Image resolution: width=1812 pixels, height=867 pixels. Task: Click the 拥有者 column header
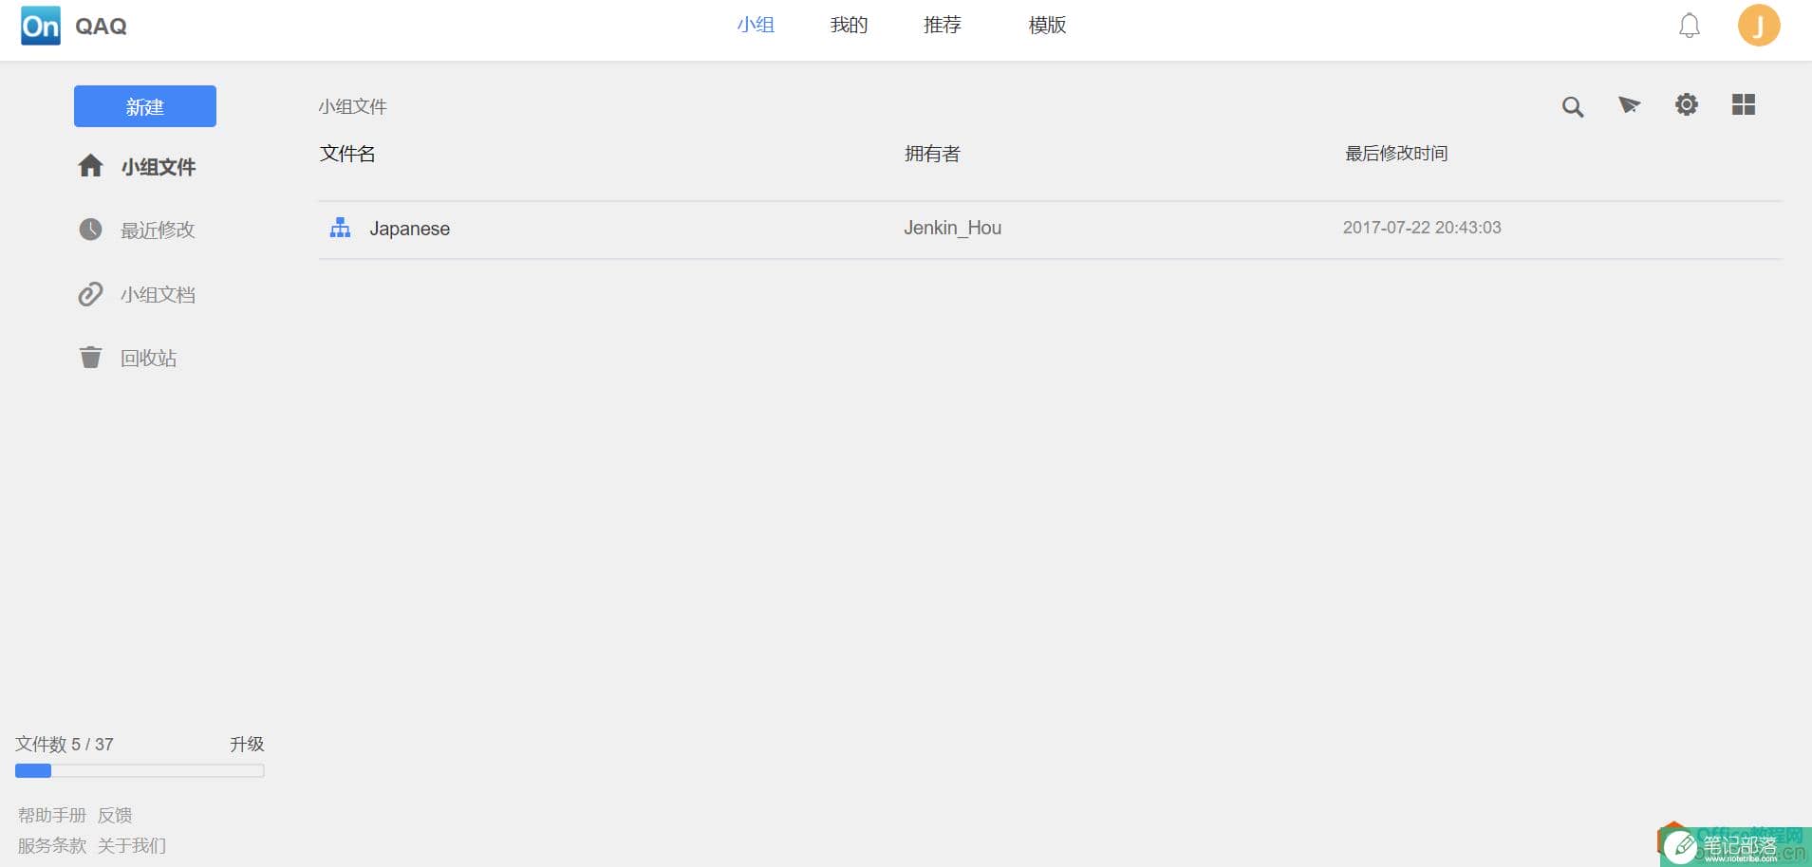[x=932, y=154]
